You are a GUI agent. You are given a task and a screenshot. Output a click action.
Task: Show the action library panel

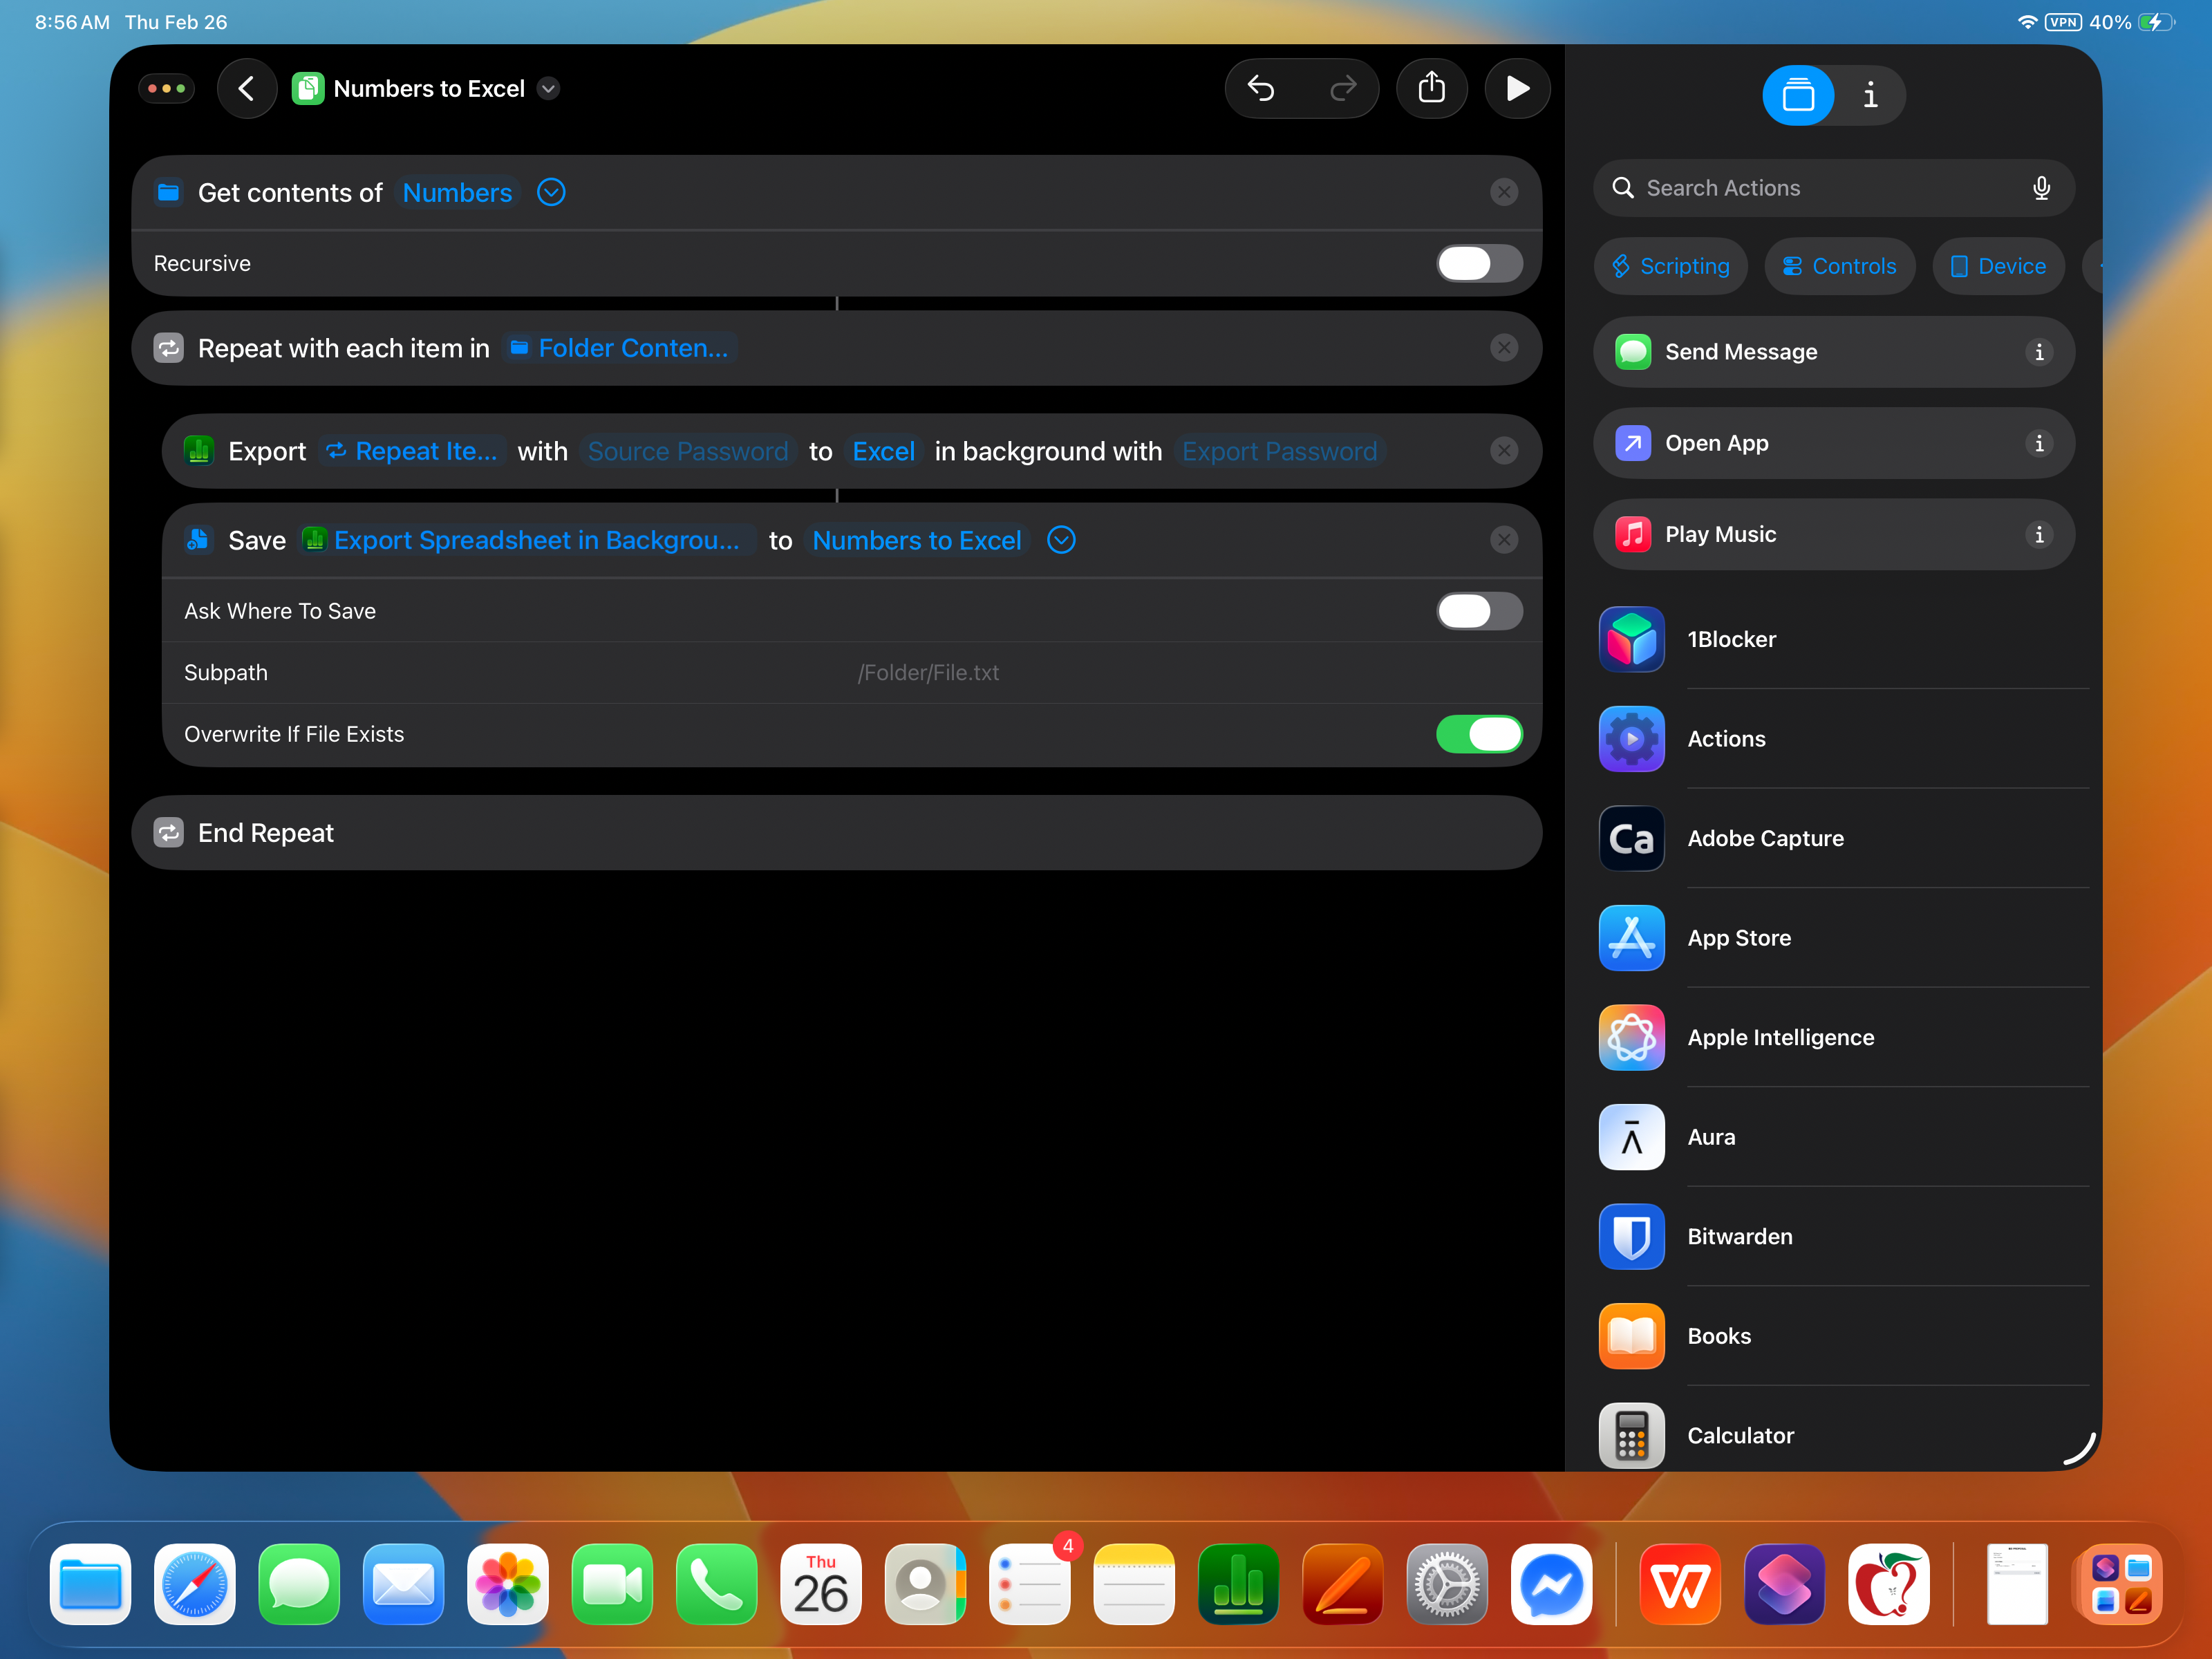point(1797,96)
